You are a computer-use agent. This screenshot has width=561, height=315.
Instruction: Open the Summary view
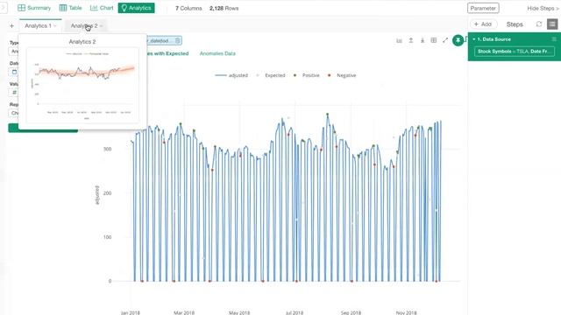[34, 8]
